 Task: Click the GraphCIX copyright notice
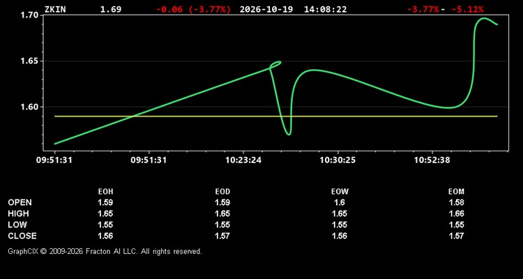105,252
